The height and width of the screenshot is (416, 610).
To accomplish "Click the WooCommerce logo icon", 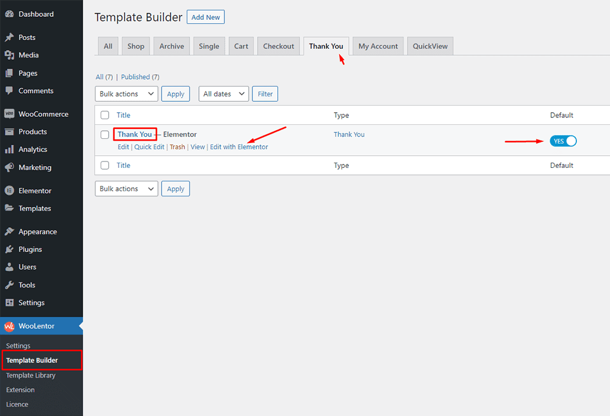I will [9, 114].
